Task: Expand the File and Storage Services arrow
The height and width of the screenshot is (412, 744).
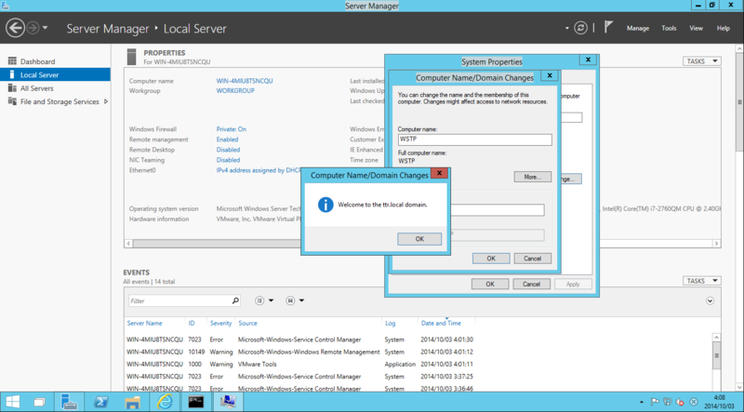Action: 106,101
